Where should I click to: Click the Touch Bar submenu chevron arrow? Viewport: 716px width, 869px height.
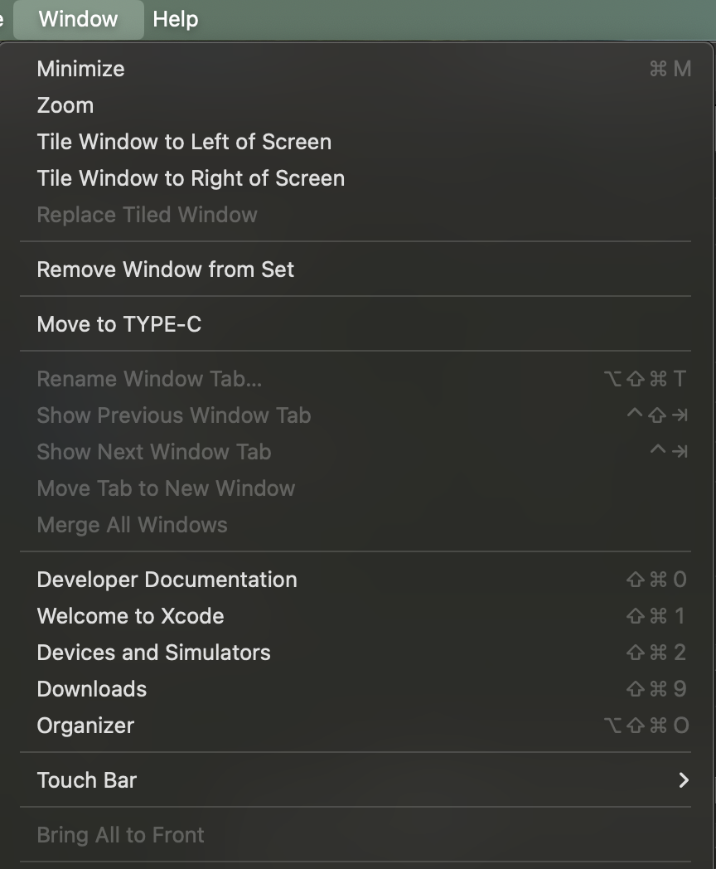(684, 780)
